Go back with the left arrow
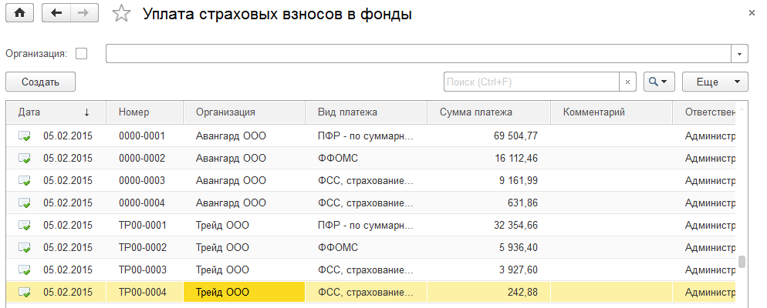This screenshot has width=767, height=308. pos(56,13)
